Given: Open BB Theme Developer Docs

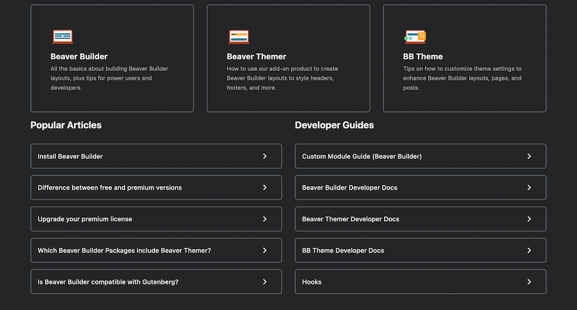Looking at the screenshot, I should click(x=421, y=251).
